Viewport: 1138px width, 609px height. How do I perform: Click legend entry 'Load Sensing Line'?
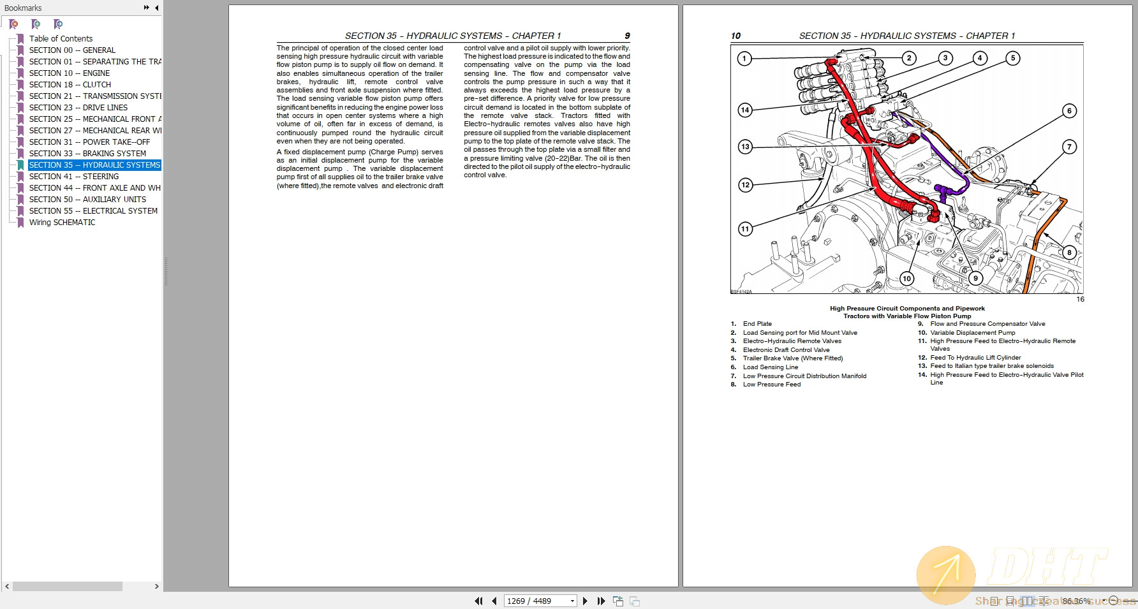771,367
